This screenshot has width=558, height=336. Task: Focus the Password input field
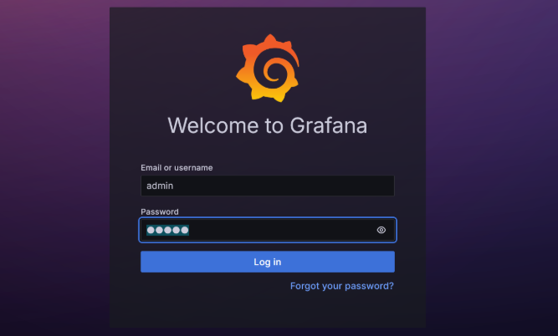point(268,230)
